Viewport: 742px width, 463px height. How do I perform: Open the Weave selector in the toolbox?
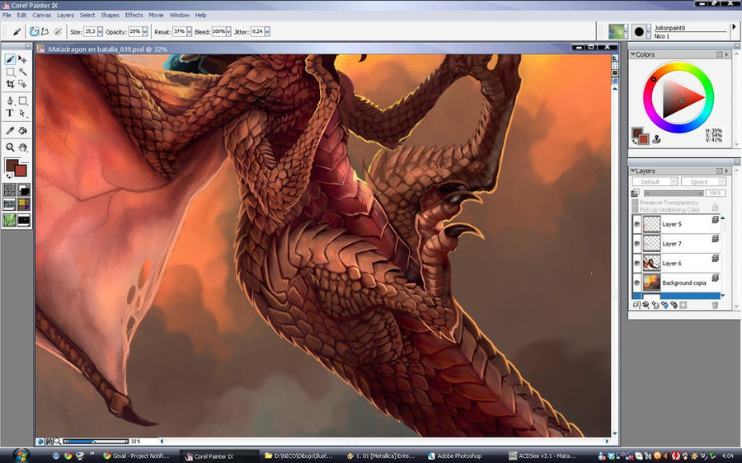pyautogui.click(x=24, y=204)
